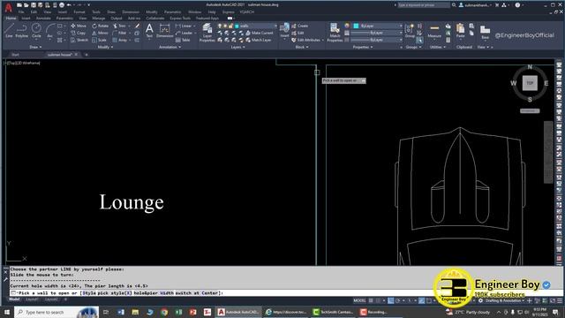Click Make Current layer button
Screen dimensions: 565x318
pyautogui.click(x=259, y=33)
